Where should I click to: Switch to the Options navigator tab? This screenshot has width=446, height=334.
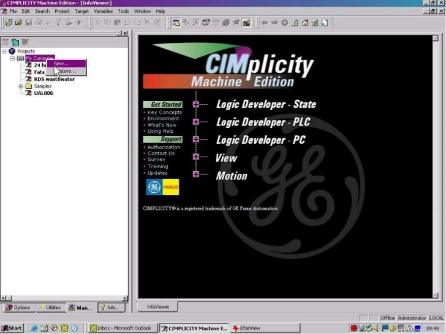click(x=18, y=308)
